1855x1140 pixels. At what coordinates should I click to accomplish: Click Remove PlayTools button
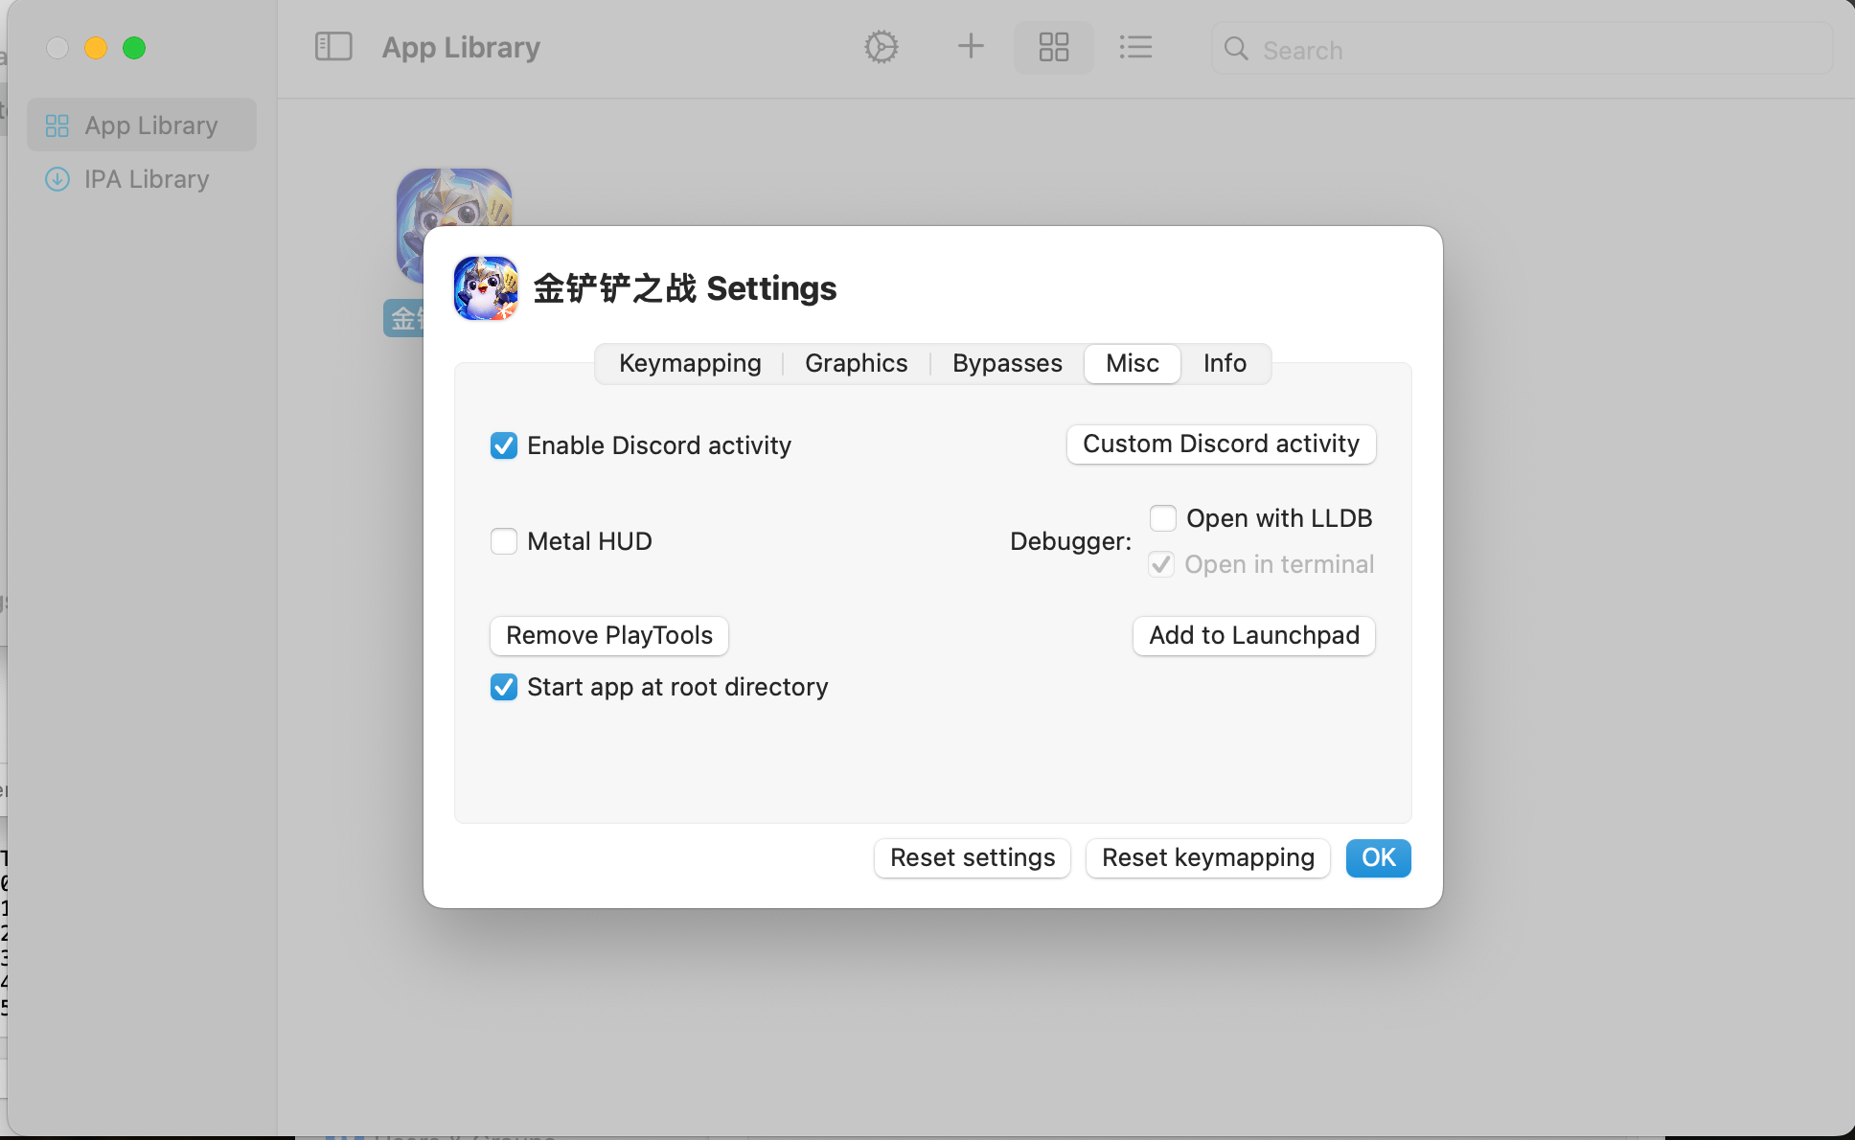click(x=609, y=635)
